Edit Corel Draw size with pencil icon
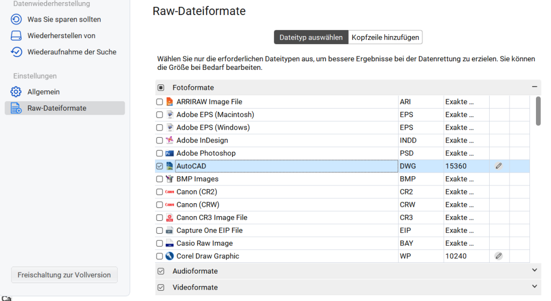Viewport: 551px width, 301px height. [499, 256]
